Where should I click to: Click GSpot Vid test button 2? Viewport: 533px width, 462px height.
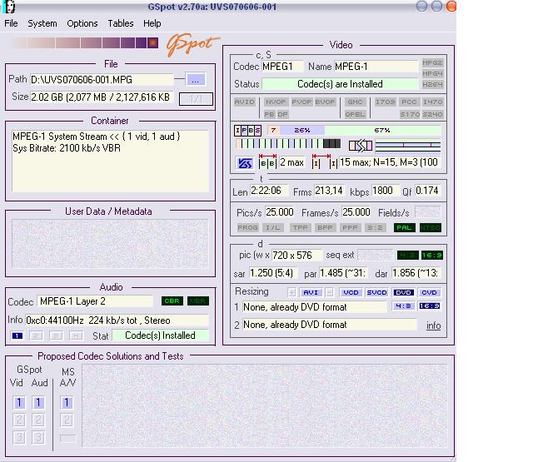tap(19, 420)
